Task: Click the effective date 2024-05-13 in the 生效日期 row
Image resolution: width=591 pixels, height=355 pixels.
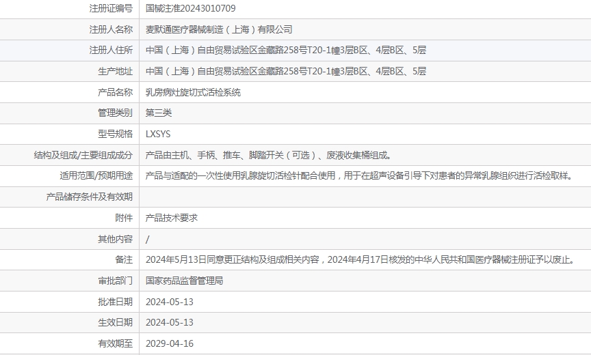Action: [170, 322]
